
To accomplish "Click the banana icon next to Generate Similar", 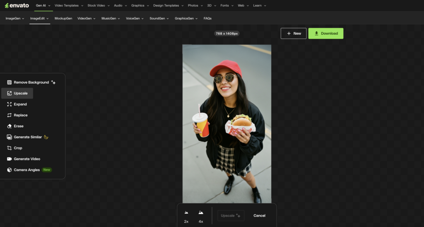I will coord(46,137).
